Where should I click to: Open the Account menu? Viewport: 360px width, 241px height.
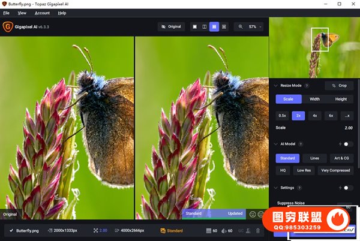pyautogui.click(x=42, y=13)
